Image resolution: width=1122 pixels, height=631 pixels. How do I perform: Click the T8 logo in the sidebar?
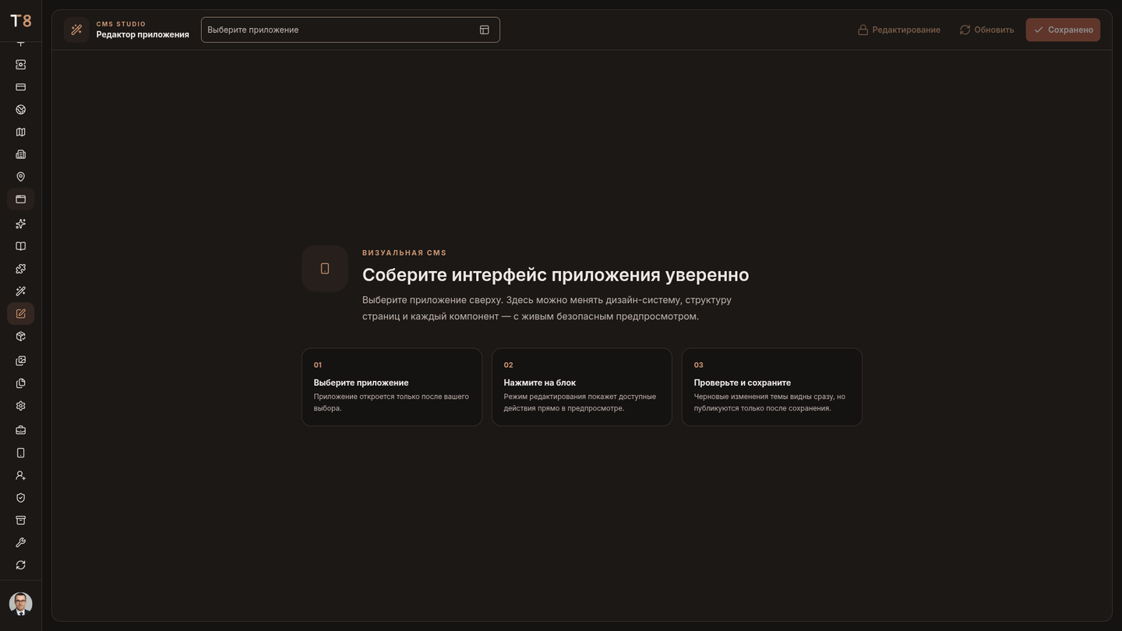(x=21, y=21)
